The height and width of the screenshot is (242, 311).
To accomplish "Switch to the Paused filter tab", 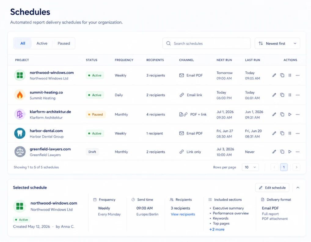I will coord(64,43).
